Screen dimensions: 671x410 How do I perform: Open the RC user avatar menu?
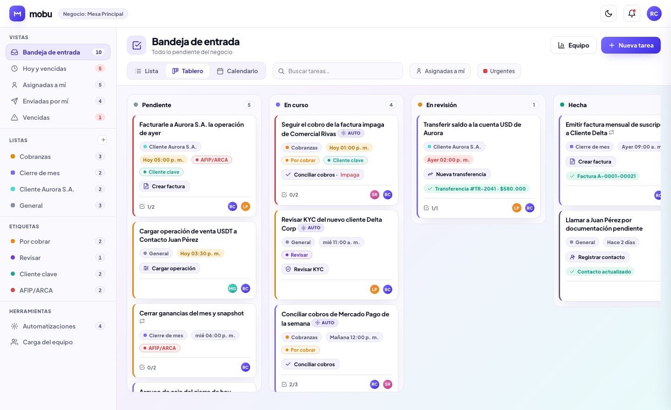654,14
